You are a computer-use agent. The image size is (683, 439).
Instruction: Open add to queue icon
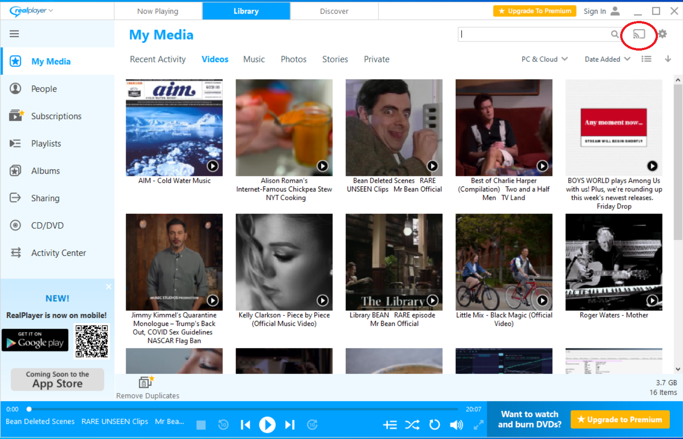coord(390,425)
